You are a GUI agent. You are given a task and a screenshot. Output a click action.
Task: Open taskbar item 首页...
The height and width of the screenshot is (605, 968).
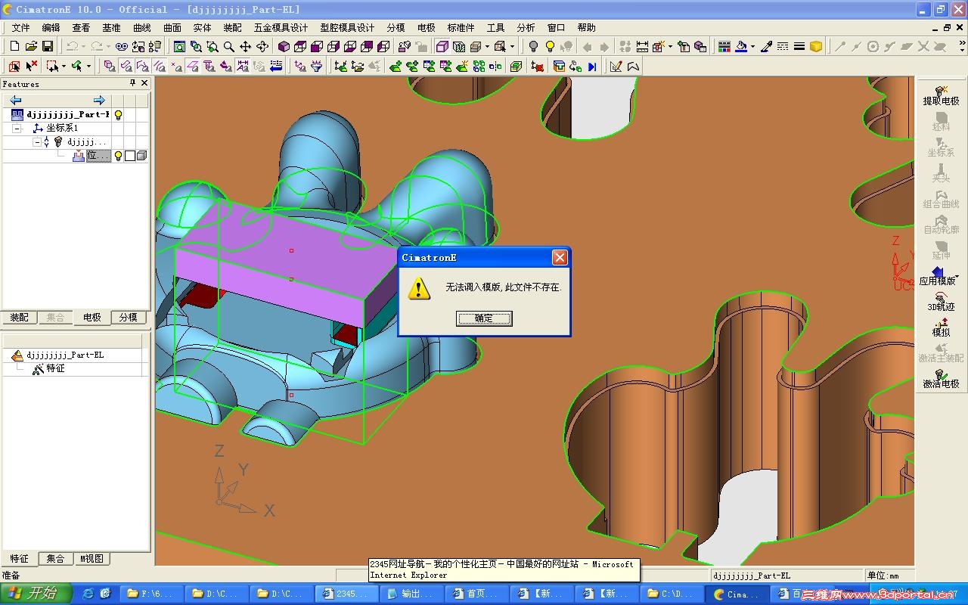pos(476,594)
